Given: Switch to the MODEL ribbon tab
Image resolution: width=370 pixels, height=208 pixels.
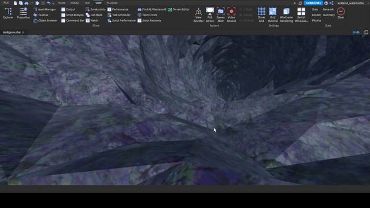Looking at the screenshot, I should point(75,3).
